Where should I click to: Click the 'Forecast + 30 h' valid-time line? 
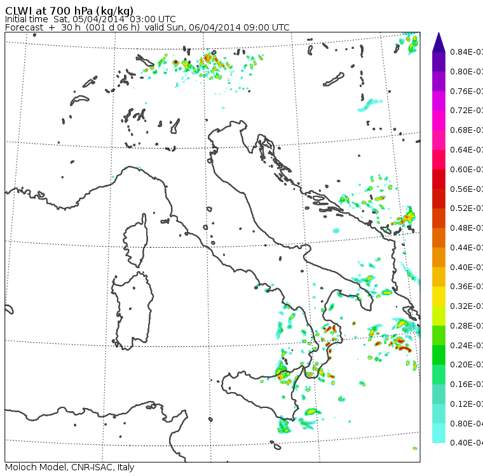point(147,27)
